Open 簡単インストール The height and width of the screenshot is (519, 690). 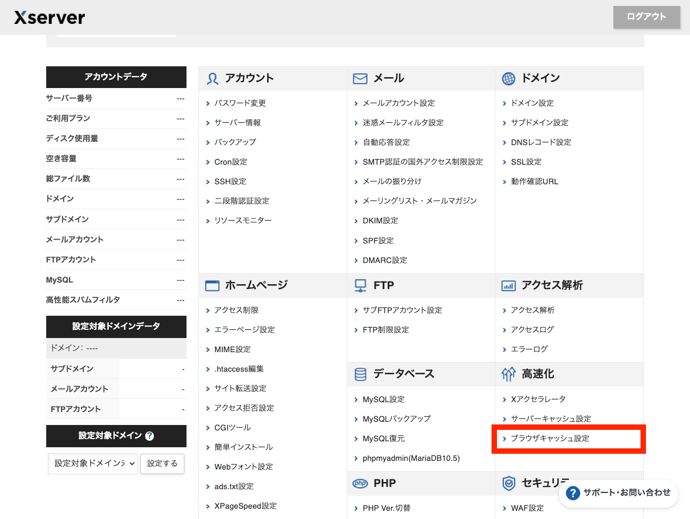click(x=243, y=447)
